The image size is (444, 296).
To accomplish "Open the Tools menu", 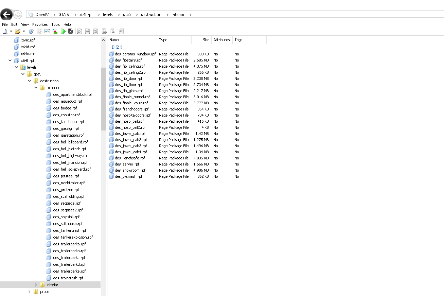I will coord(56,24).
